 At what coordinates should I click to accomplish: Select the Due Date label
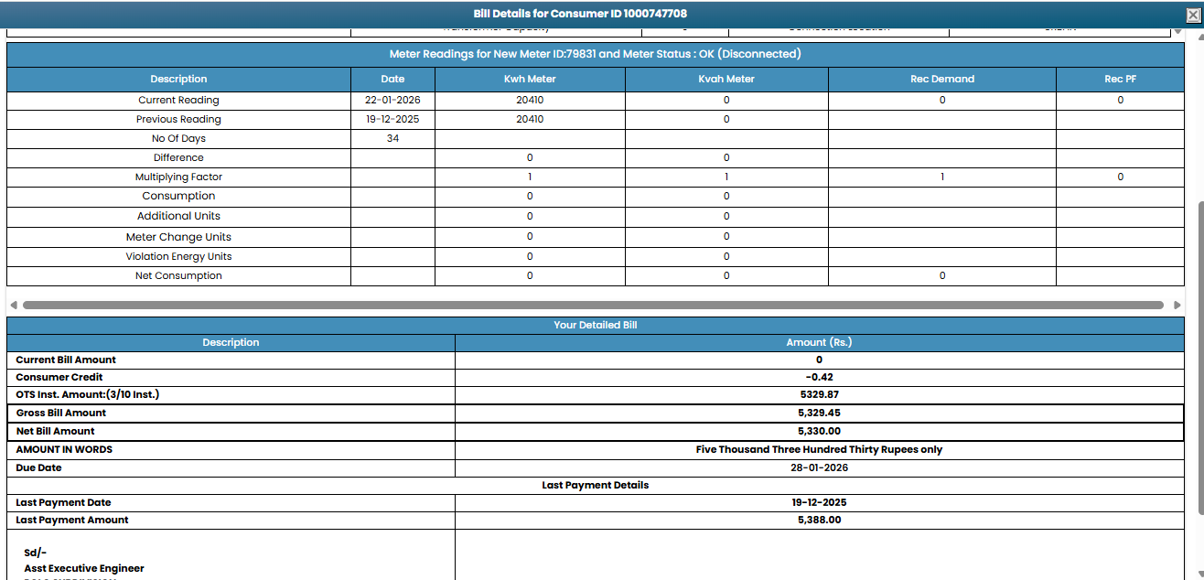click(x=38, y=467)
